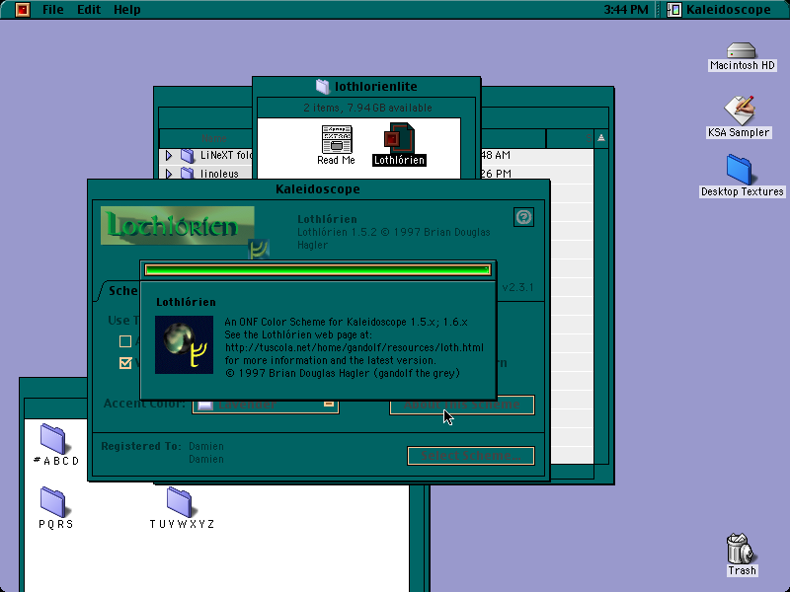The width and height of the screenshot is (790, 592).
Task: Click the Lothlórien web page URL
Action: [x=355, y=347]
